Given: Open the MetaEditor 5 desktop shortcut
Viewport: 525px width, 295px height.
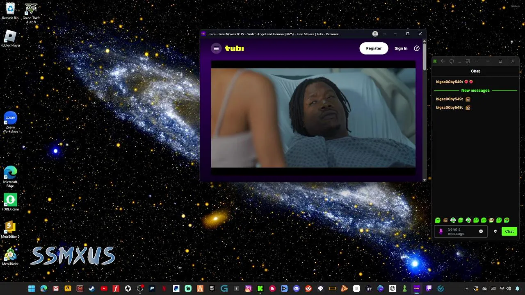Looking at the screenshot, I should (x=10, y=229).
